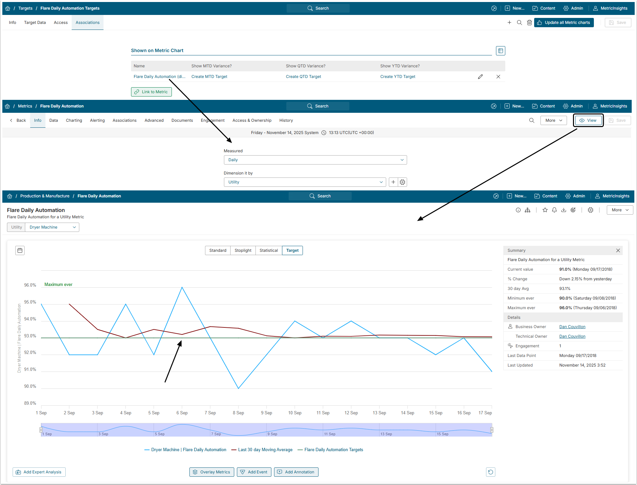Click left handle of chart range slider
This screenshot has height=485, width=637.
41,430
